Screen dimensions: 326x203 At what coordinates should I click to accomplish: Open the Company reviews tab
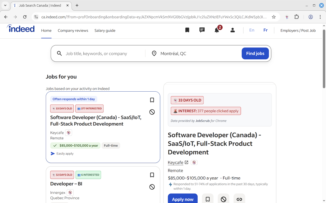coord(73,30)
